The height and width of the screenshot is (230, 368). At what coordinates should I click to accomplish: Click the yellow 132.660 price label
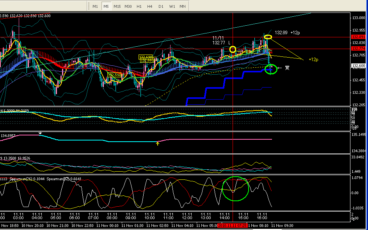click(x=147, y=60)
